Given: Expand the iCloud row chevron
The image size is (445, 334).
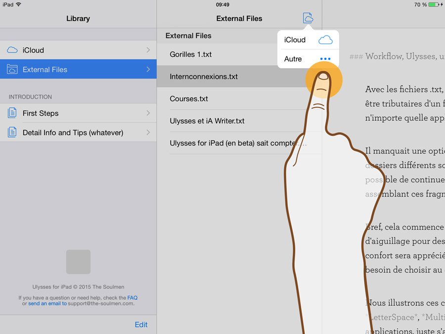Looking at the screenshot, I should point(148,50).
